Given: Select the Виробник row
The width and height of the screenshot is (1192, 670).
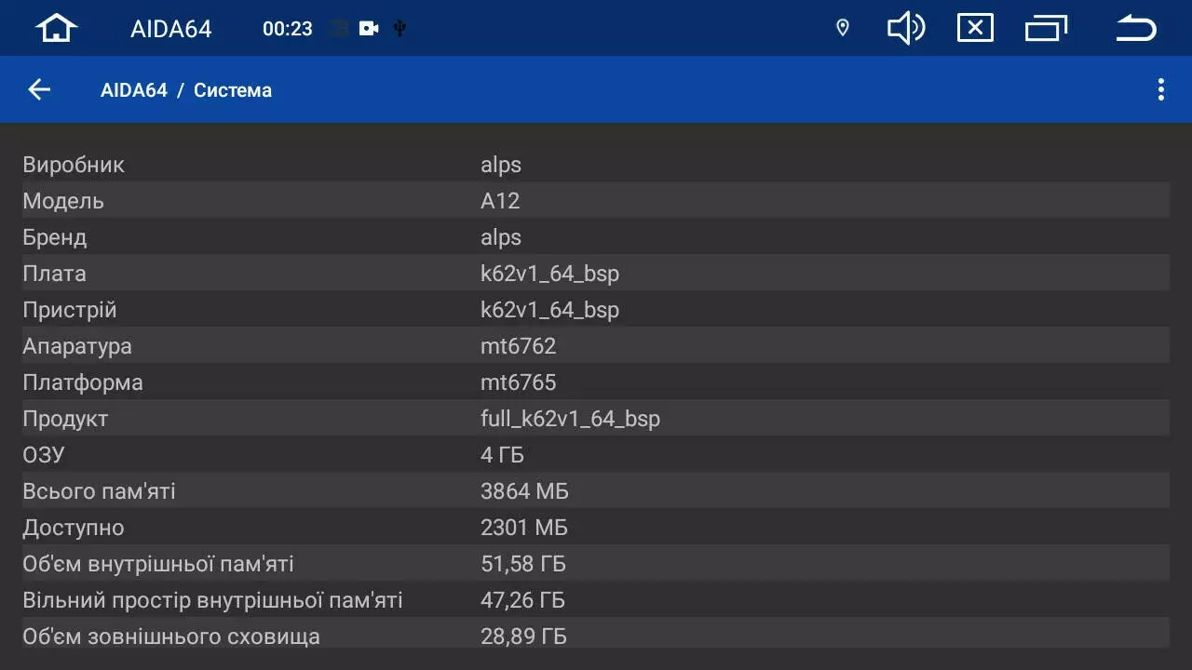Looking at the screenshot, I should pos(596,165).
